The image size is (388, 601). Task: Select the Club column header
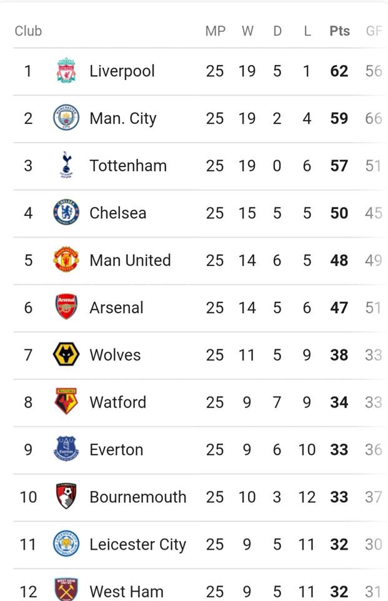[28, 31]
